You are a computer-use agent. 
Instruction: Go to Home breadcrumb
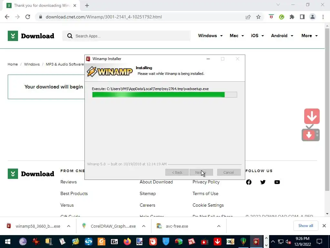[13, 64]
